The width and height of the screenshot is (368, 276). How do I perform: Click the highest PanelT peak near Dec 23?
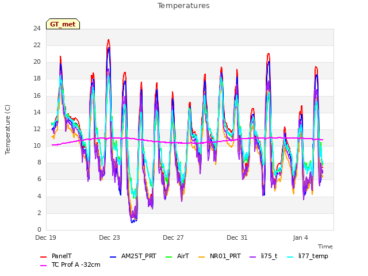click(x=109, y=40)
